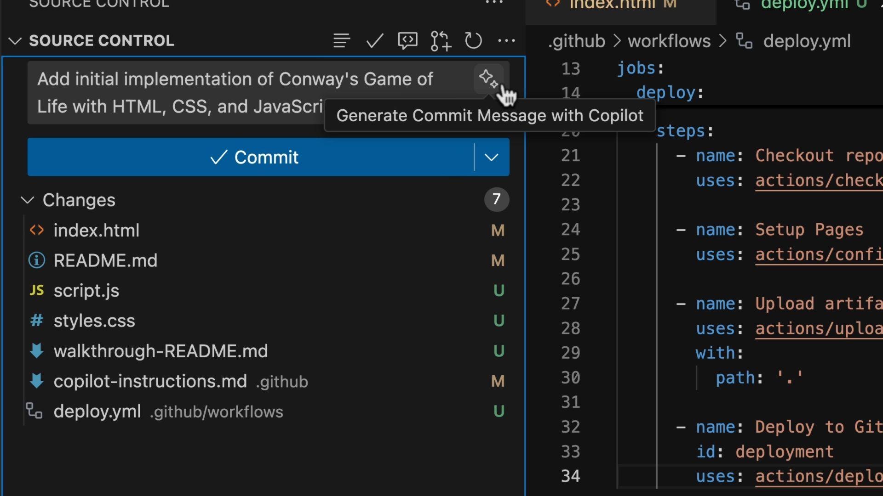Open the actions/deplo link on line 34
Image resolution: width=883 pixels, height=496 pixels.
coord(819,477)
